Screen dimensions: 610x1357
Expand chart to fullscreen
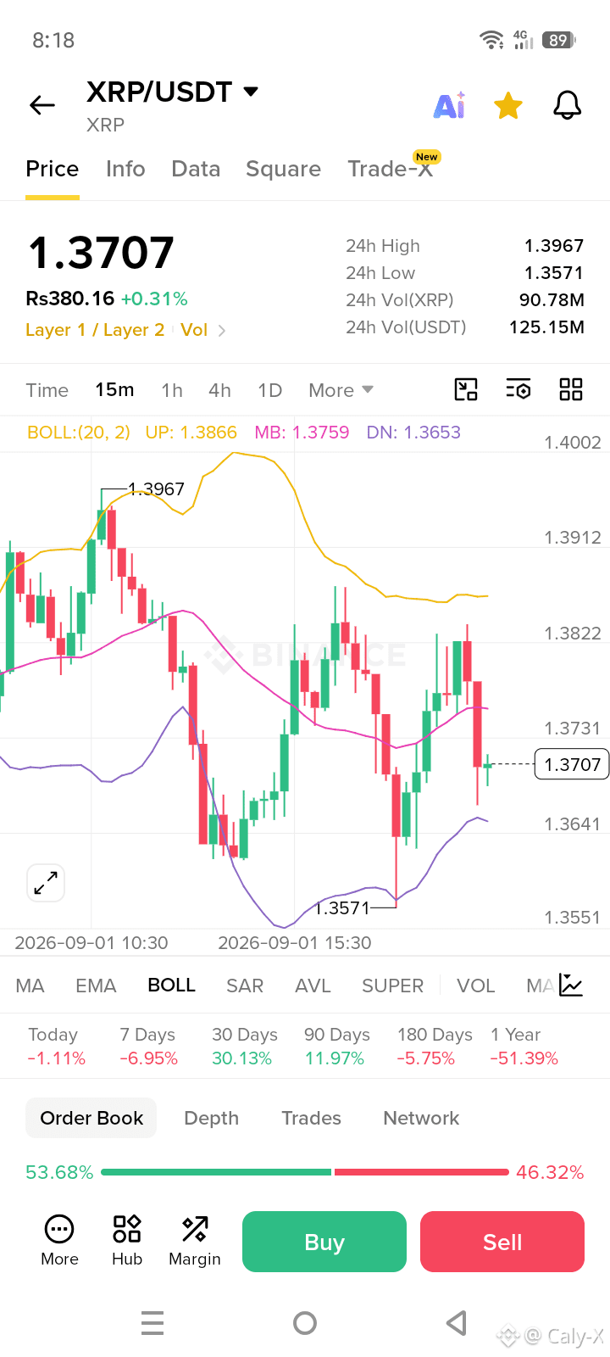(x=46, y=883)
